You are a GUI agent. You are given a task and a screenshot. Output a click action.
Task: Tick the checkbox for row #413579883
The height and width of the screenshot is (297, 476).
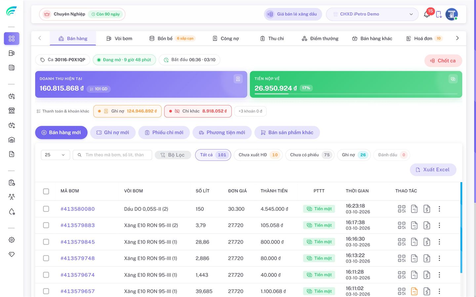point(46,225)
